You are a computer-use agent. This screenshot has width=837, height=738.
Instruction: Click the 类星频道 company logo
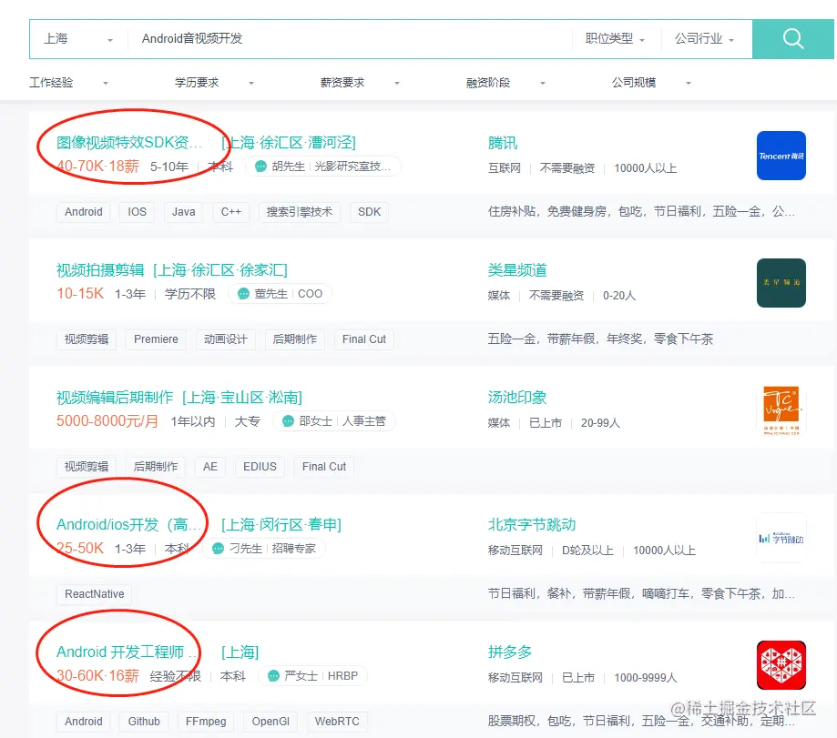[x=781, y=283]
